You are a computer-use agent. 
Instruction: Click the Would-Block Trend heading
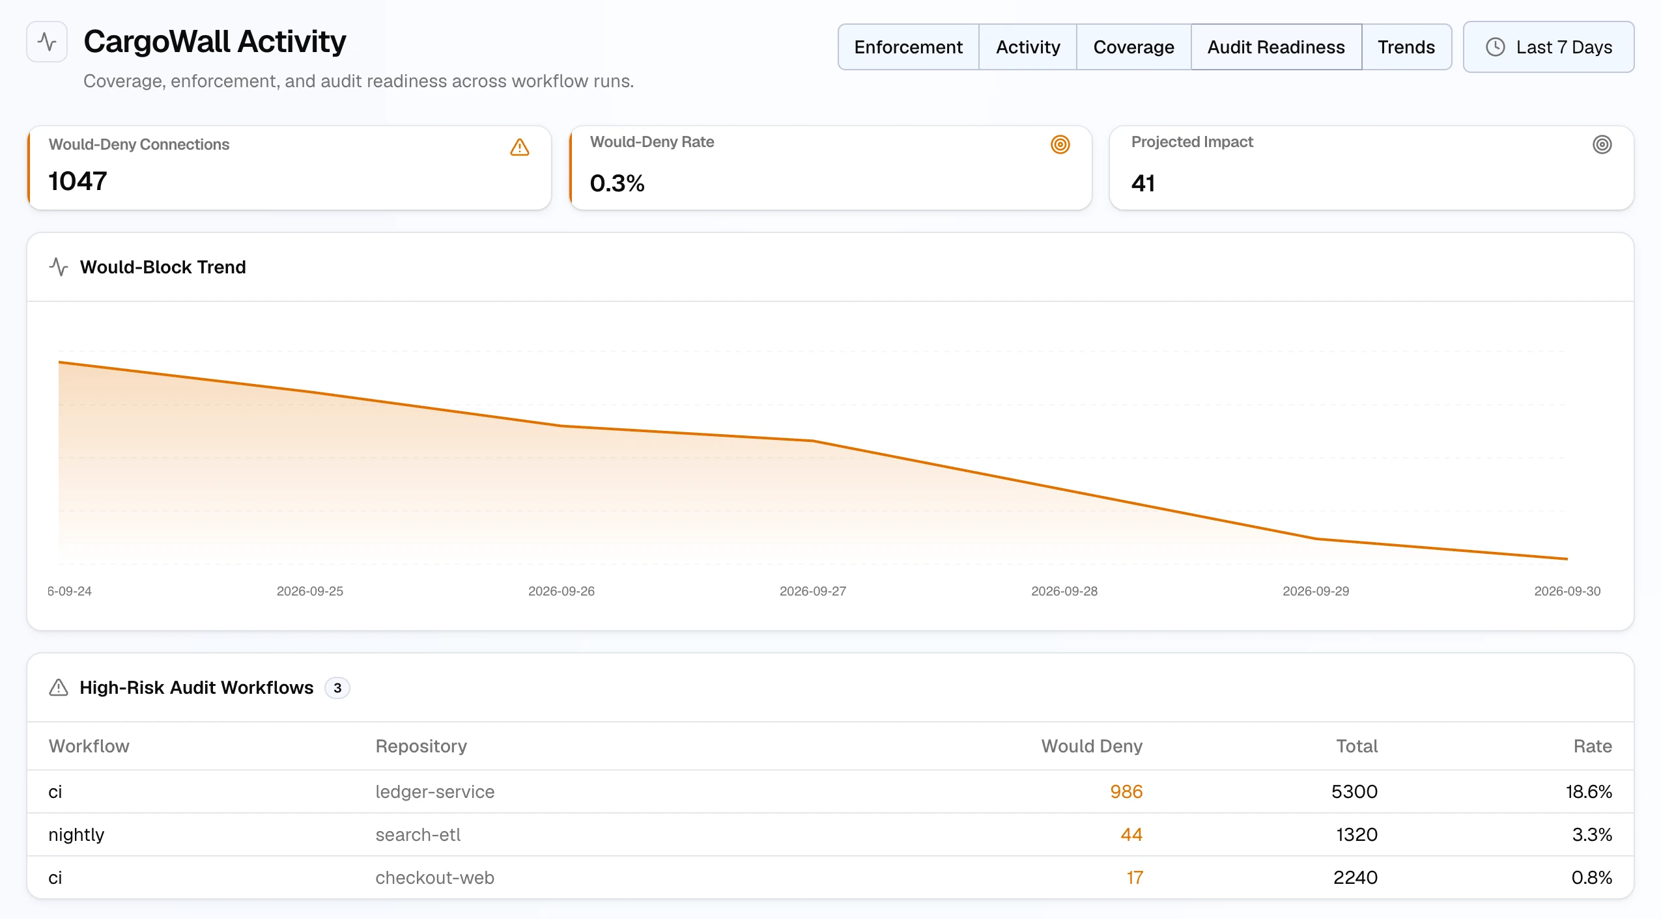(163, 267)
